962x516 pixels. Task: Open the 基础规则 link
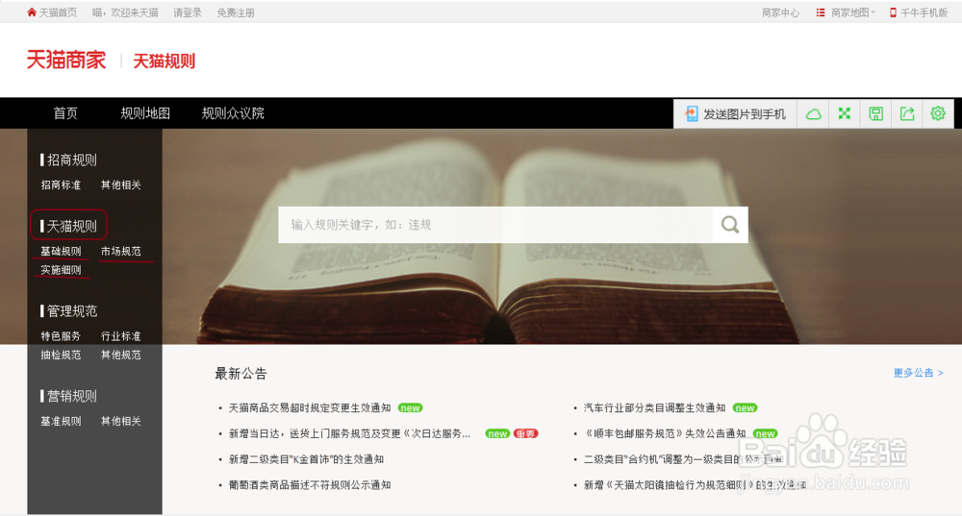[61, 251]
